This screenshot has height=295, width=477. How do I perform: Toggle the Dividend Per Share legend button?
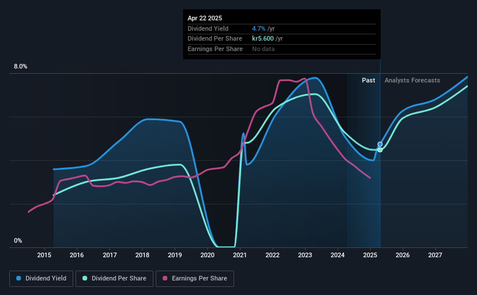click(114, 279)
